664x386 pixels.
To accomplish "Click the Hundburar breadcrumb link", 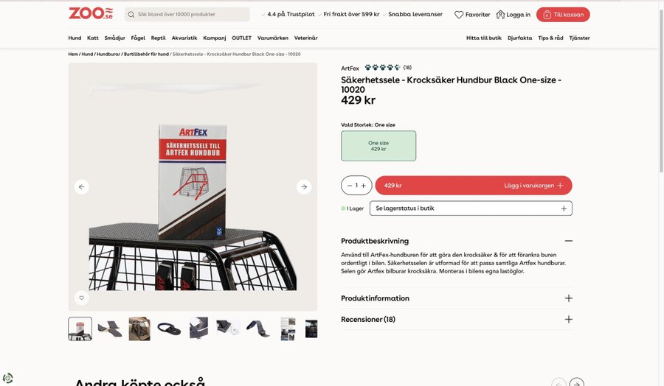I will 108,54.
